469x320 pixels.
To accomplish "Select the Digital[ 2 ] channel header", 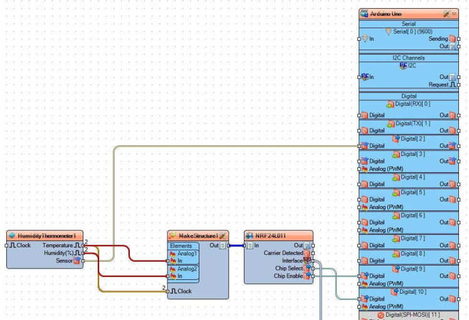I will [409, 138].
